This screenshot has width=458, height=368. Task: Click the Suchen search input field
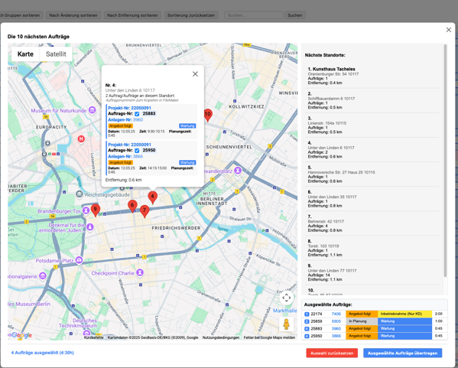254,15
